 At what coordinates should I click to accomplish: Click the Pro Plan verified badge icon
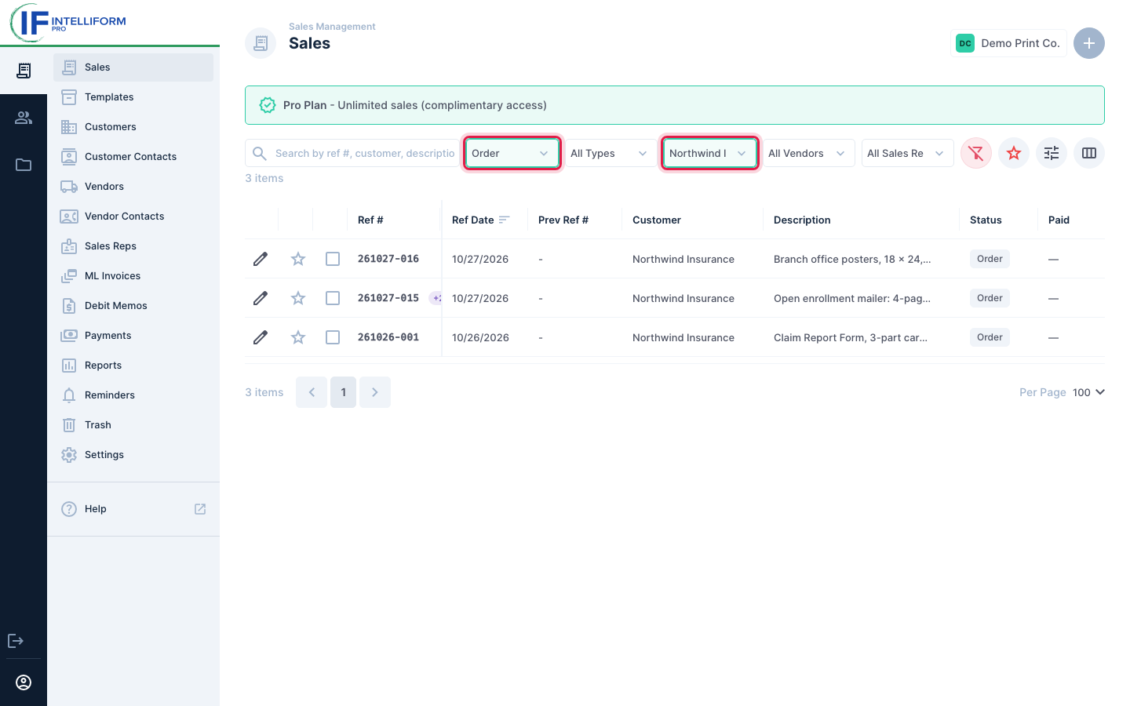tap(268, 105)
